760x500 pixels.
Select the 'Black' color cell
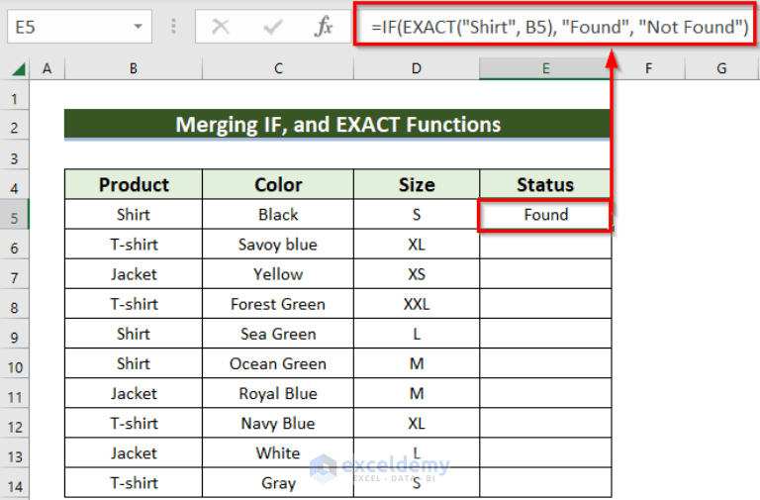pos(278,215)
